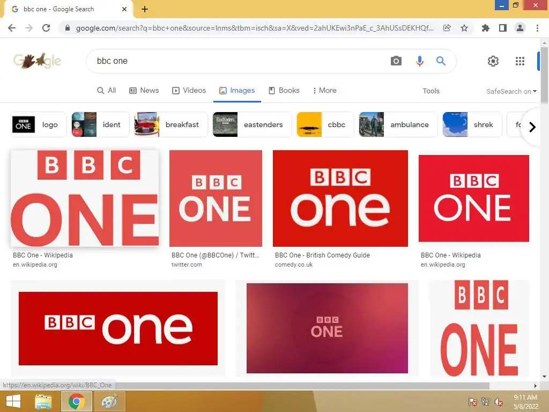The width and height of the screenshot is (549, 412).
Task: Open the Paint app on taskbar
Action: point(109,401)
